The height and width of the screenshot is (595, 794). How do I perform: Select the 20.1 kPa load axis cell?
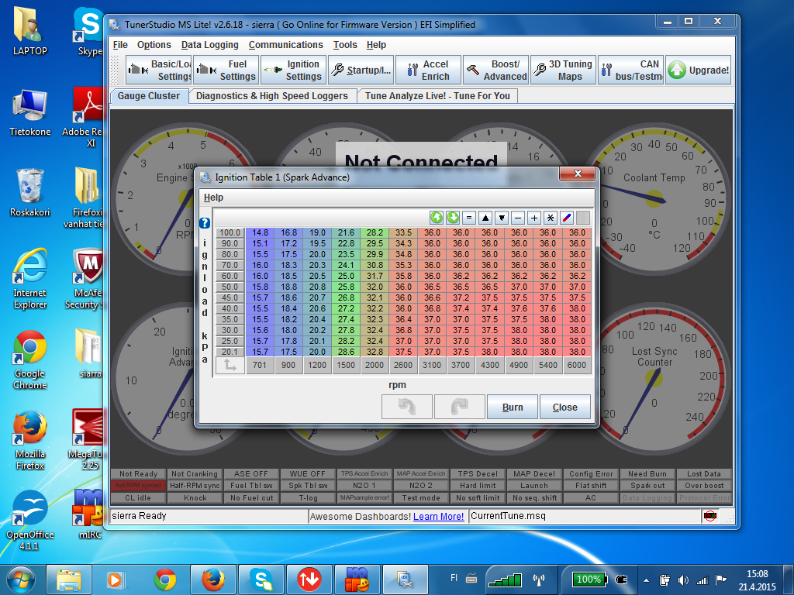230,352
